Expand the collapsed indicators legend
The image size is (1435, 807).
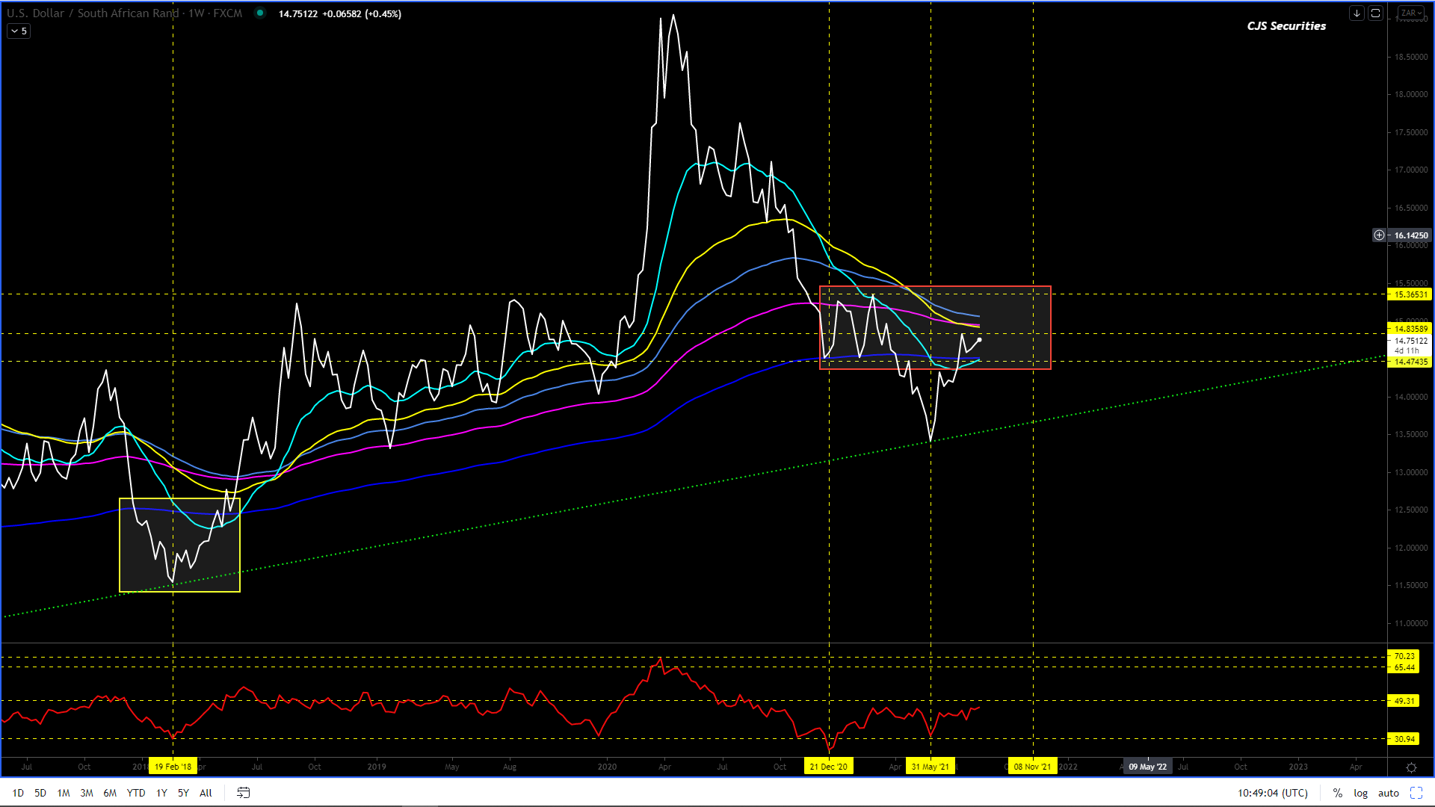tap(19, 31)
